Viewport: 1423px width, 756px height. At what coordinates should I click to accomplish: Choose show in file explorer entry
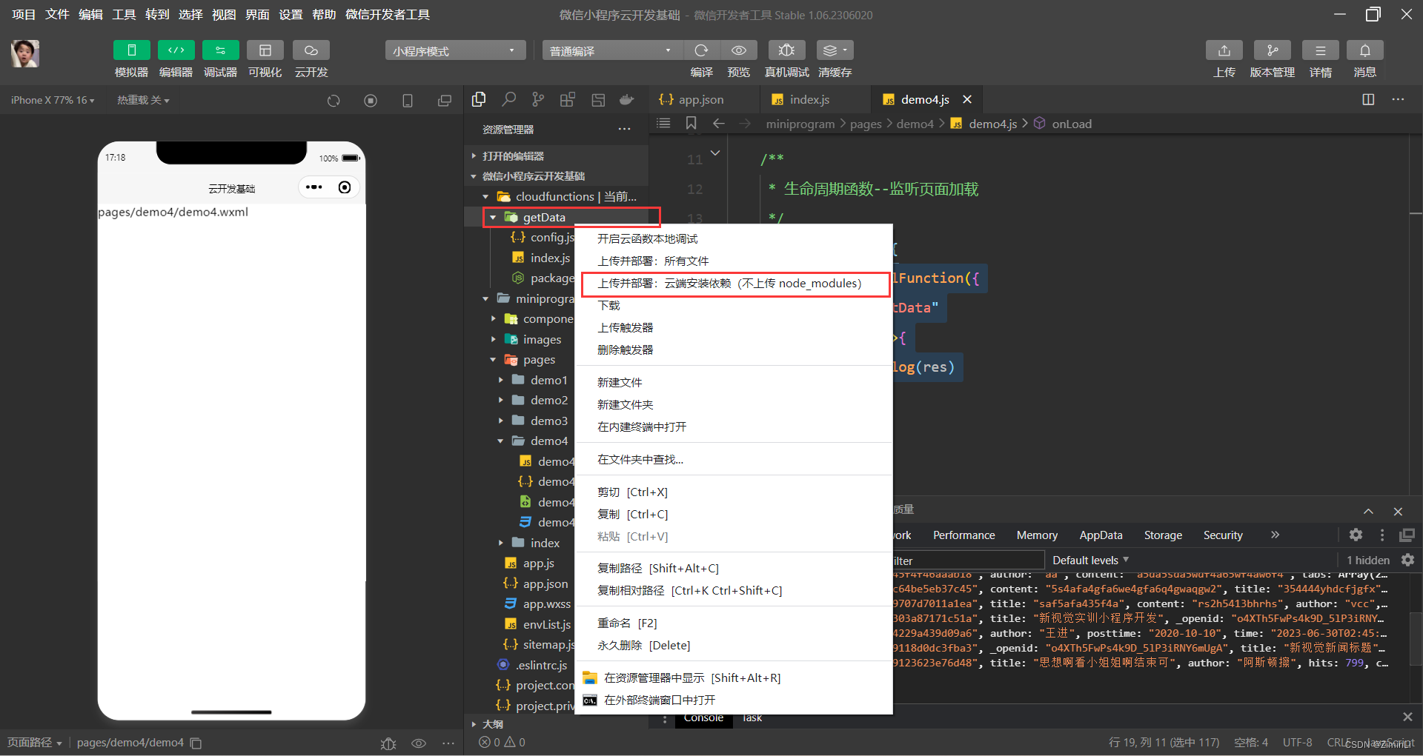tap(734, 678)
